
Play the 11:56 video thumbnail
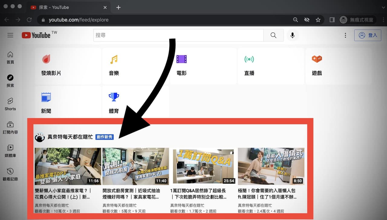(68, 166)
